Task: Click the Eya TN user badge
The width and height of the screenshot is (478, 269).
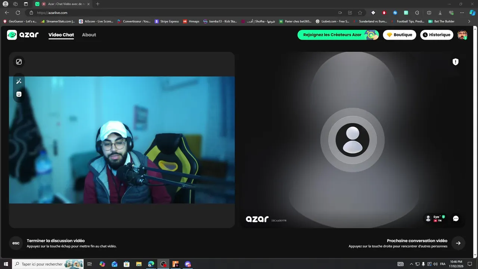Action: coord(436,219)
